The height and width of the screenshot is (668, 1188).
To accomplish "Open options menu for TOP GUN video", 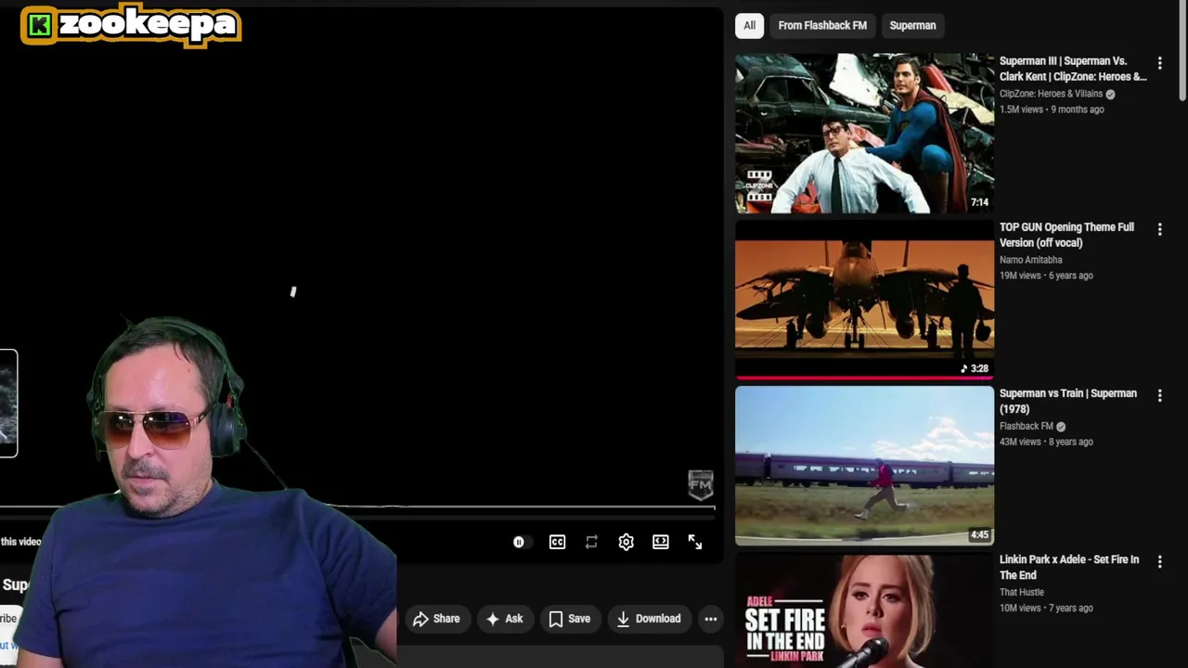I will [1159, 229].
